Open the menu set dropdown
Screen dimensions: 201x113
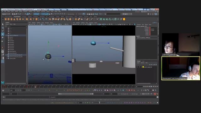coord(6,14)
